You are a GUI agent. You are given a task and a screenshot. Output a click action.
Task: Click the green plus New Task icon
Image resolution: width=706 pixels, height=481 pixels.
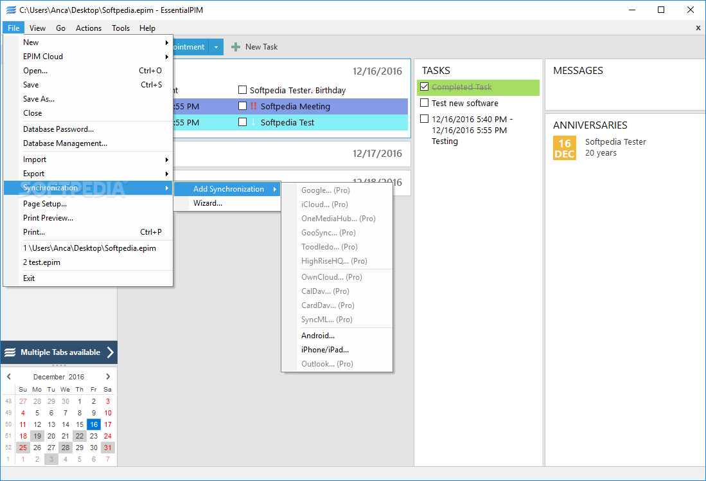pyautogui.click(x=236, y=47)
